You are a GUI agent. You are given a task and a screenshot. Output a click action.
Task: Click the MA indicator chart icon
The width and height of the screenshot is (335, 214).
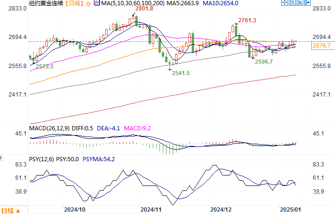point(97,3)
